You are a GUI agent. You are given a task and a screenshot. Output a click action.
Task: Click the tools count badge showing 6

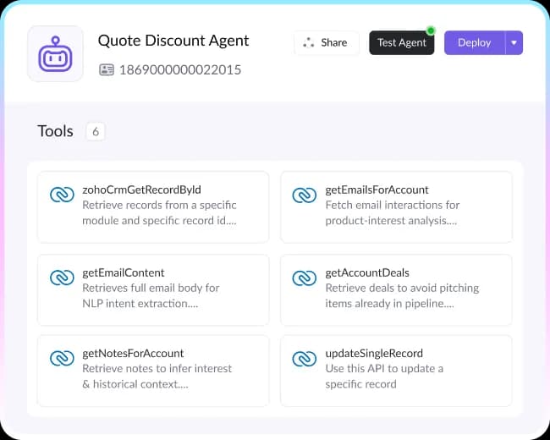coord(96,132)
